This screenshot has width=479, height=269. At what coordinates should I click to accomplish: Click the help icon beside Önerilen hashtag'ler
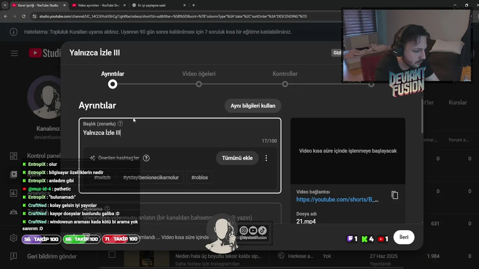(x=146, y=158)
